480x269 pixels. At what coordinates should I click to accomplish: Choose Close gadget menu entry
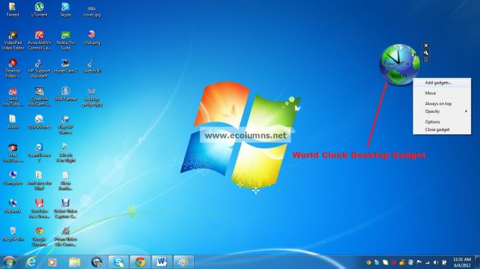[441, 130]
